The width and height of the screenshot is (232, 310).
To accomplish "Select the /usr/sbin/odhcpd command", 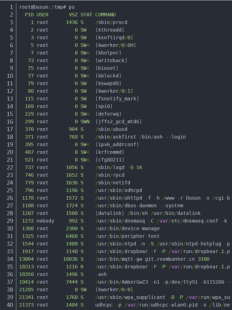I will pos(119,190).
